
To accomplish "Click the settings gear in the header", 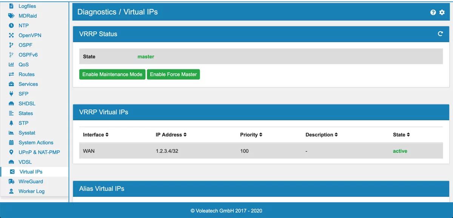I will coord(442,12).
